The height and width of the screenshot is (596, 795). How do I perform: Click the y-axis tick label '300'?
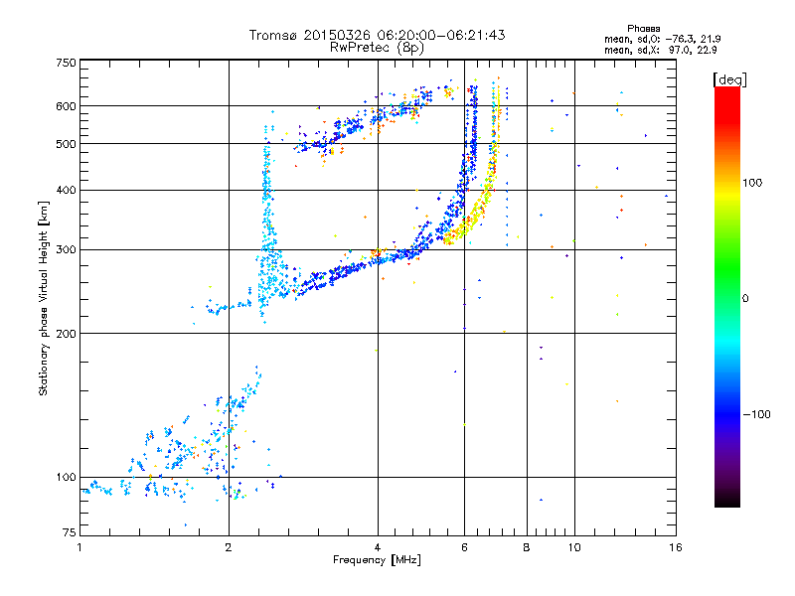click(x=66, y=250)
